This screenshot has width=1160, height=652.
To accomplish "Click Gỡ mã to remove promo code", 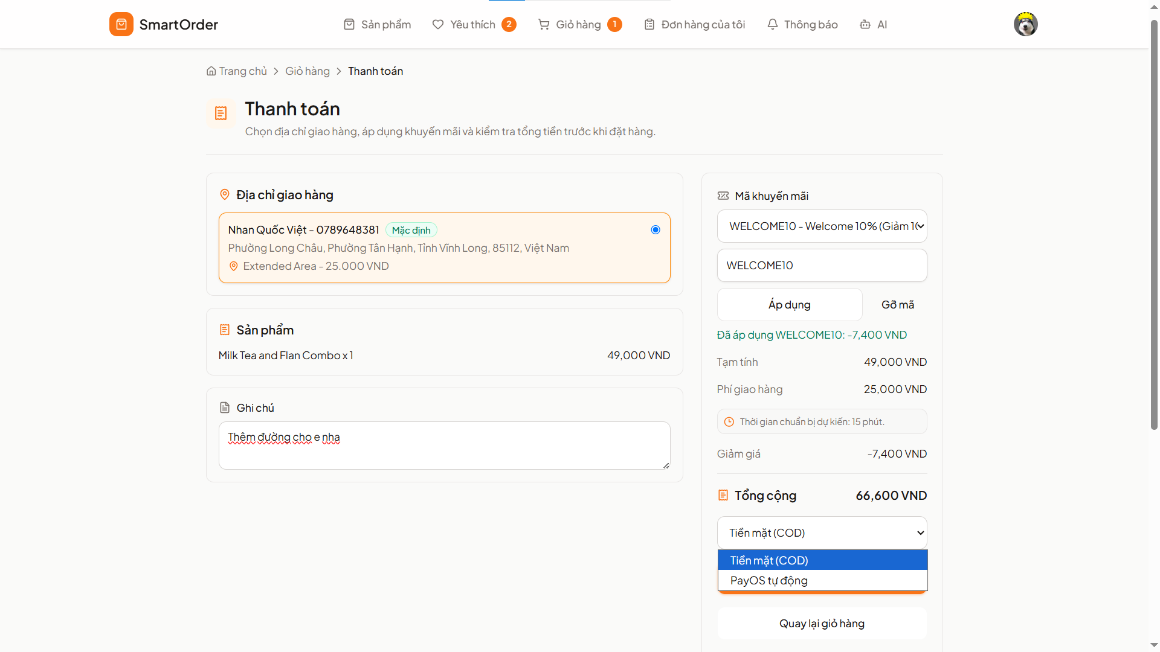I will 897,304.
